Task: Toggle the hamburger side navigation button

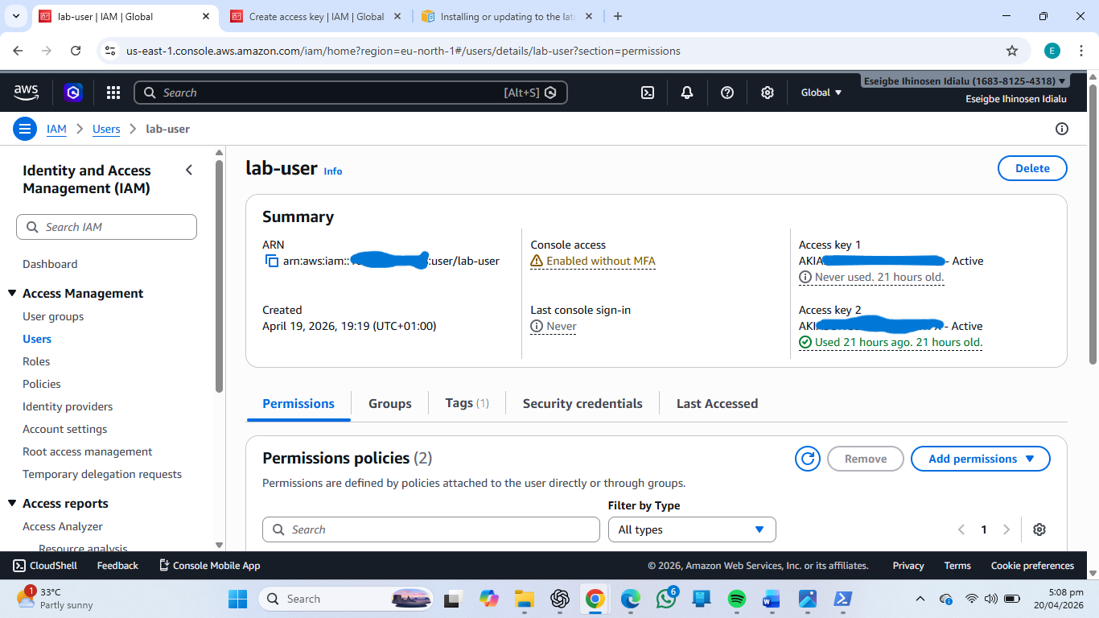Action: [x=25, y=129]
